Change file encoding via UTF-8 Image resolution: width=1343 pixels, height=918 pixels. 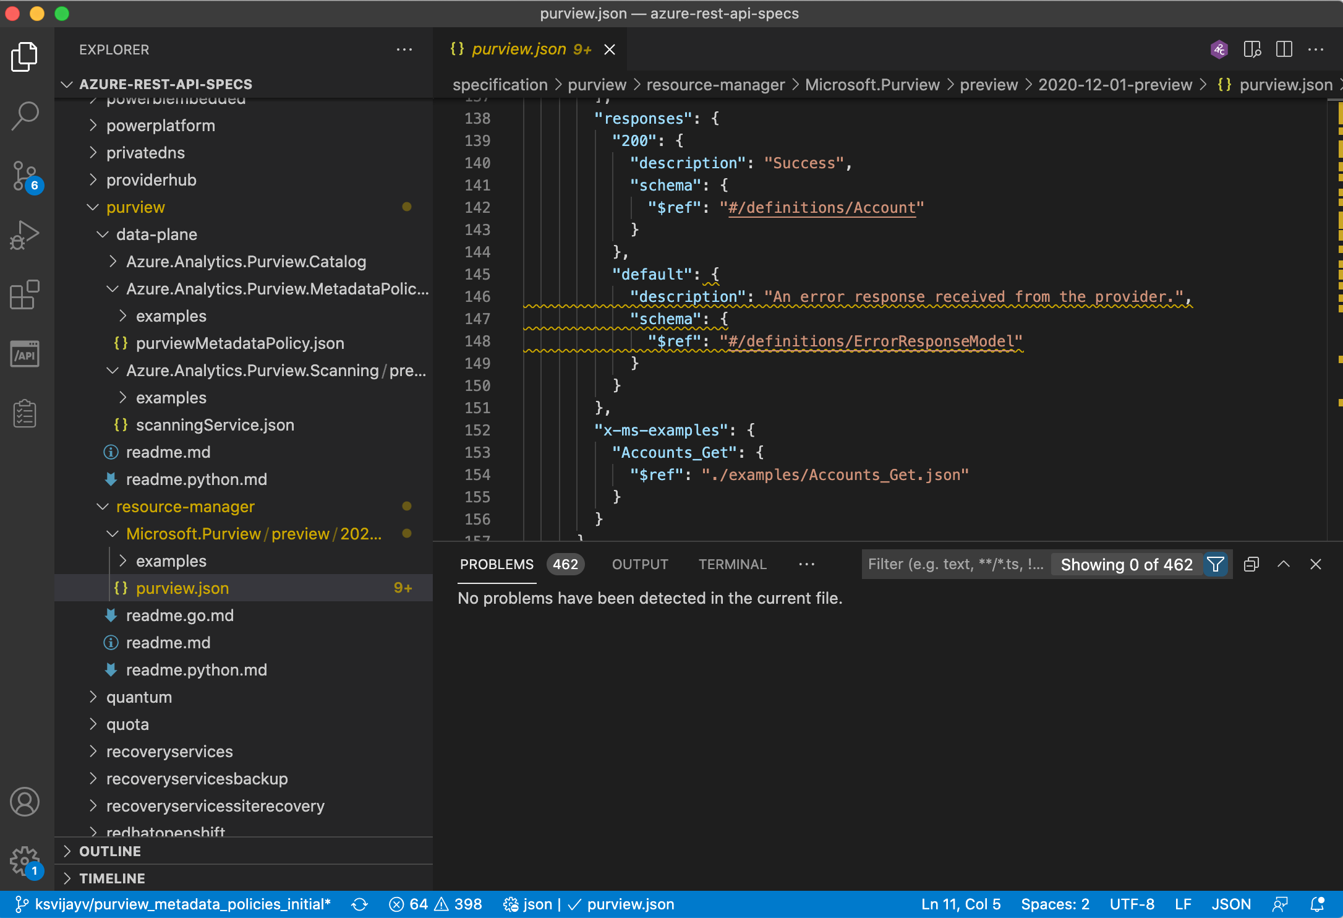coord(1132,904)
